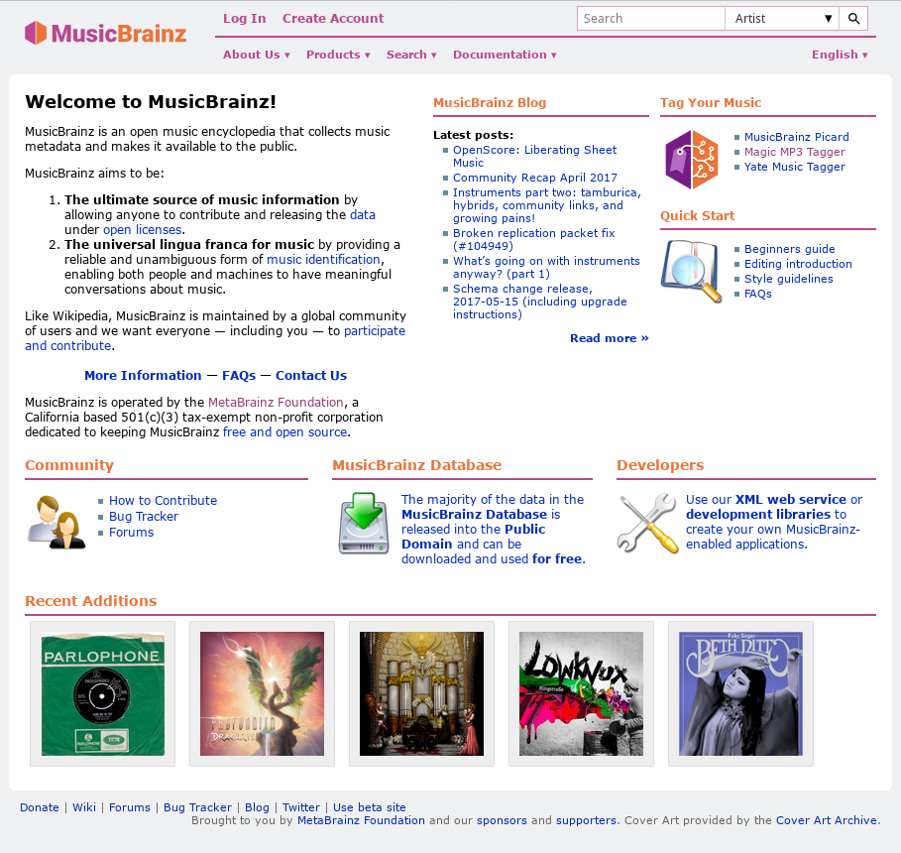Viewport: 901px width, 853px height.
Task: Open the Artist search type dropdown
Action: [782, 19]
